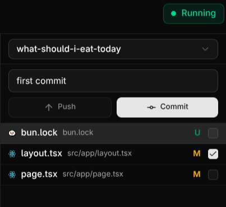The height and width of the screenshot is (207, 226).
Task: Click the Bun icon beside bun.lock
Action: (12, 133)
